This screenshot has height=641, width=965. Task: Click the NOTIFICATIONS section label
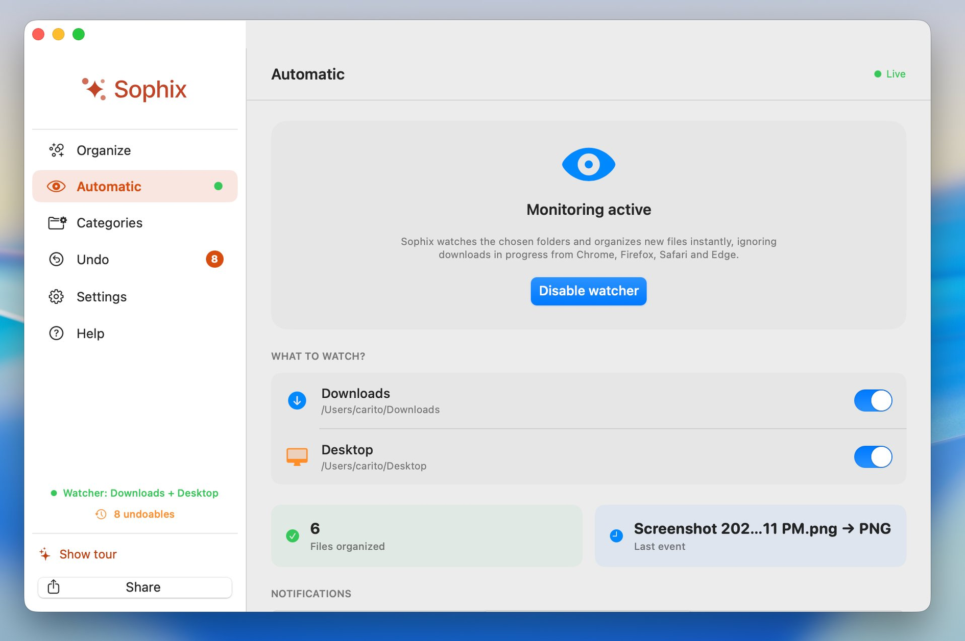311,594
